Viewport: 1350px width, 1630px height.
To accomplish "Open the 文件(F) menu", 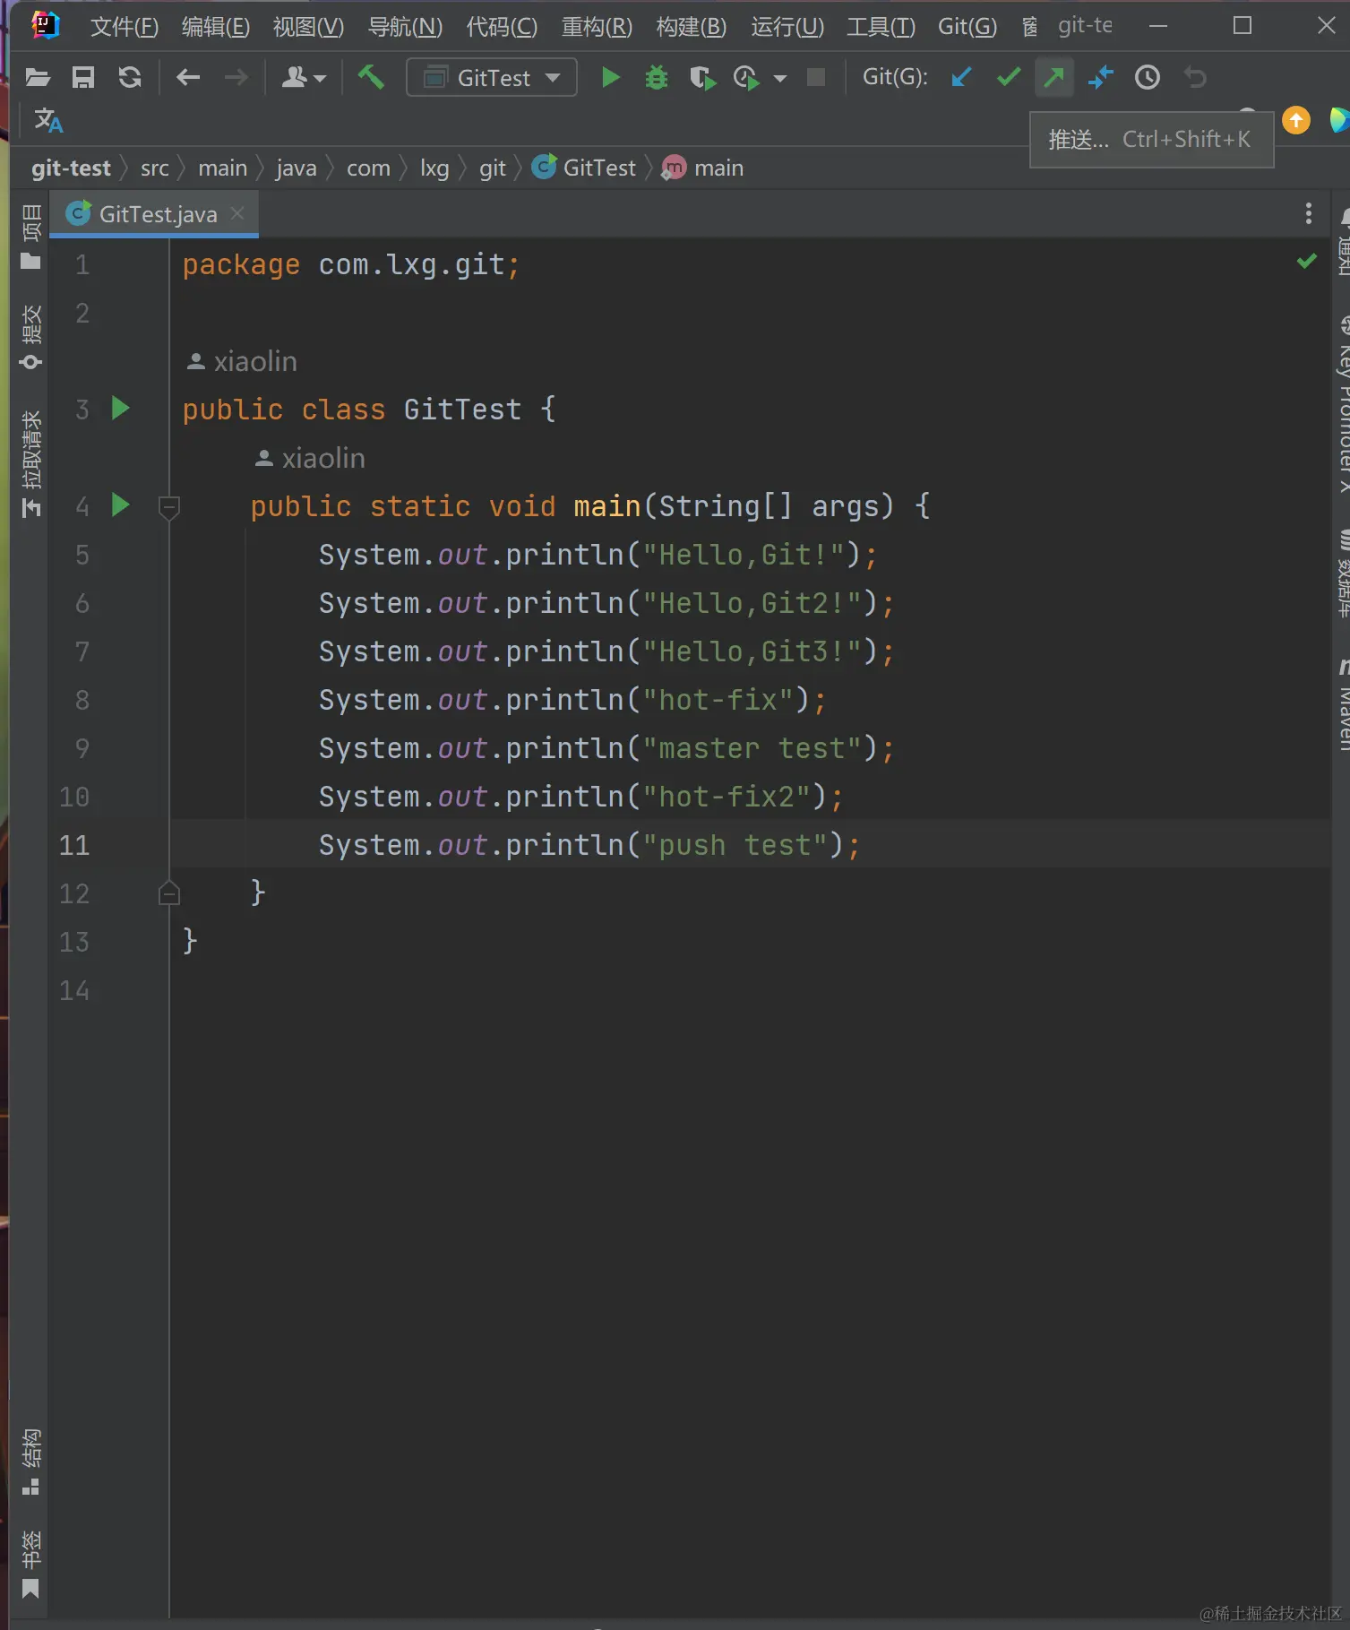I will [125, 27].
